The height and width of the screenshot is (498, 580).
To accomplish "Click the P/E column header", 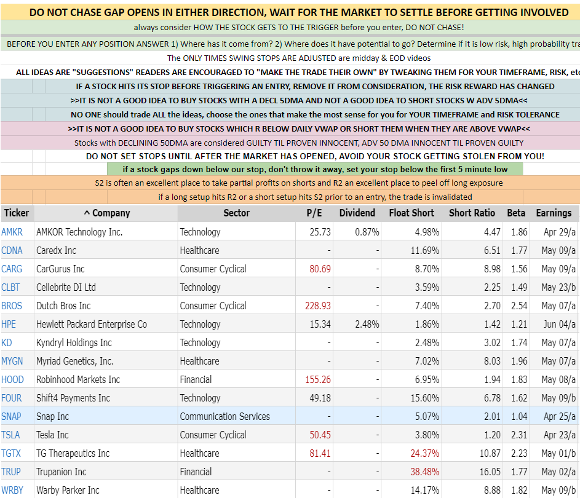I will pos(315,213).
